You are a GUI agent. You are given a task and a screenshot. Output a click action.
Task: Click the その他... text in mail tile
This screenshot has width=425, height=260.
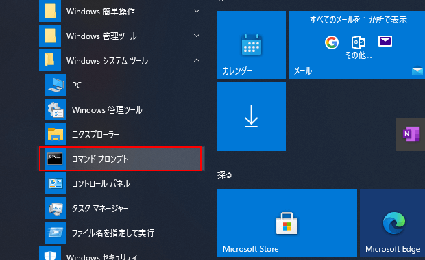click(359, 55)
